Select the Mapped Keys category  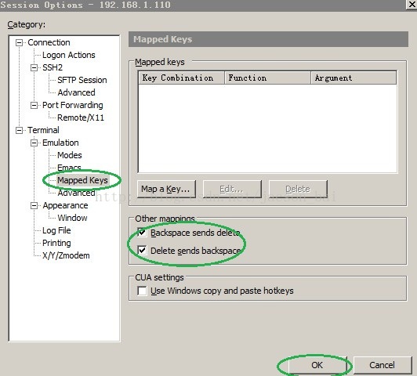tap(82, 180)
